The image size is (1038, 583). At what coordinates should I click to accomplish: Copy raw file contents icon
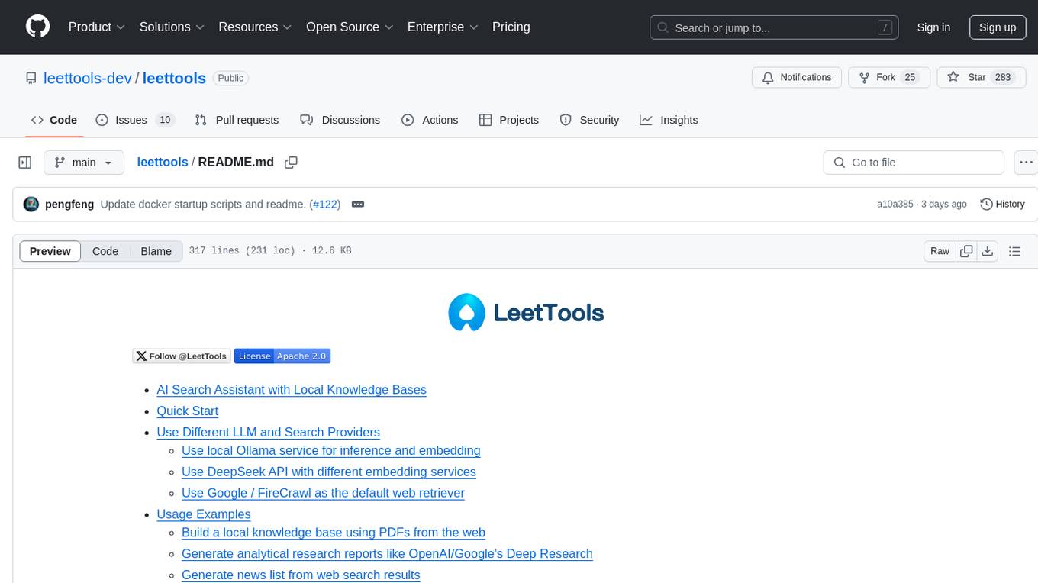tap(966, 251)
